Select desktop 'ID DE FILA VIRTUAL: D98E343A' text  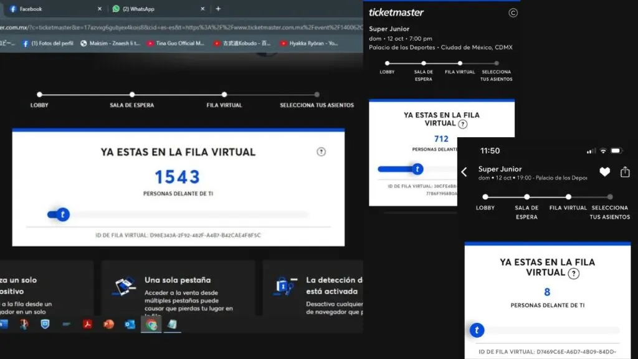(x=178, y=235)
